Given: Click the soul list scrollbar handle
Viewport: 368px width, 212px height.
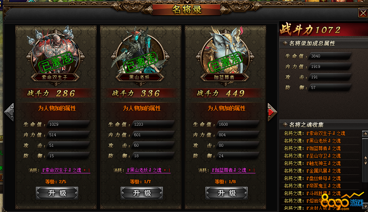Looking at the screenshot, I should click(365, 160).
